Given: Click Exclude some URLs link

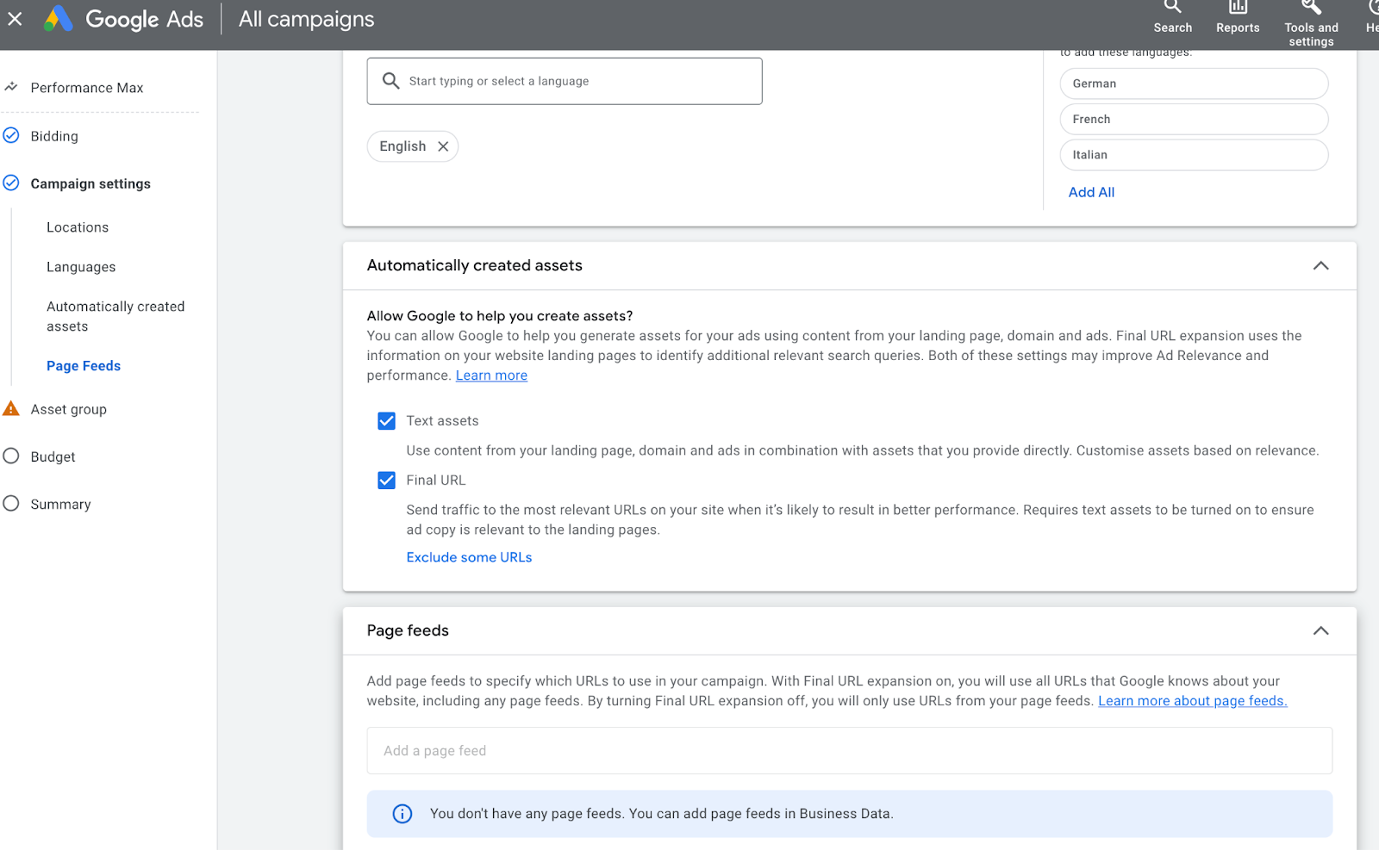Looking at the screenshot, I should tap(469, 557).
